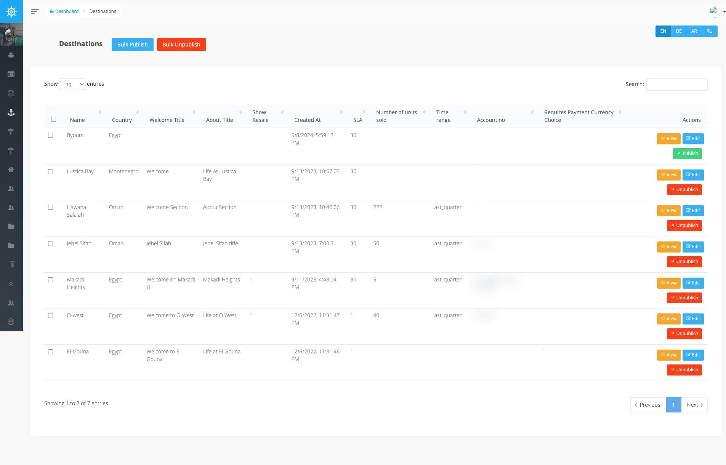Switch language to DE
The image size is (726, 465).
coord(679,31)
